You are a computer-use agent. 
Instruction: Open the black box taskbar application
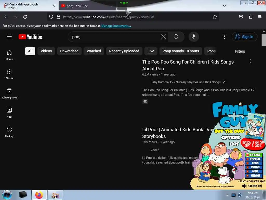23,195
